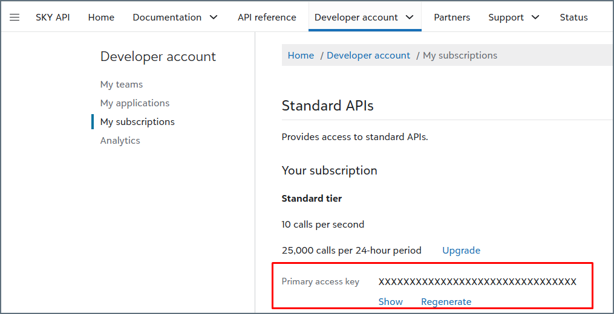Viewport: 614px width, 314px height.
Task: Expand the Documentation dropdown chevron
Action: (214, 17)
